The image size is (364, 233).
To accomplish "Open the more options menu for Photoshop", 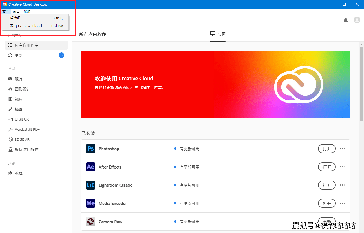I will 342,149.
